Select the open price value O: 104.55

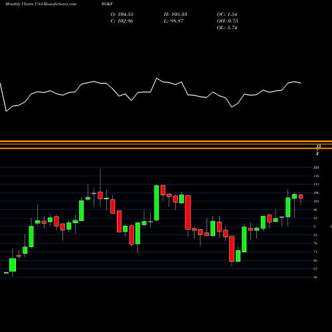(x=122, y=15)
